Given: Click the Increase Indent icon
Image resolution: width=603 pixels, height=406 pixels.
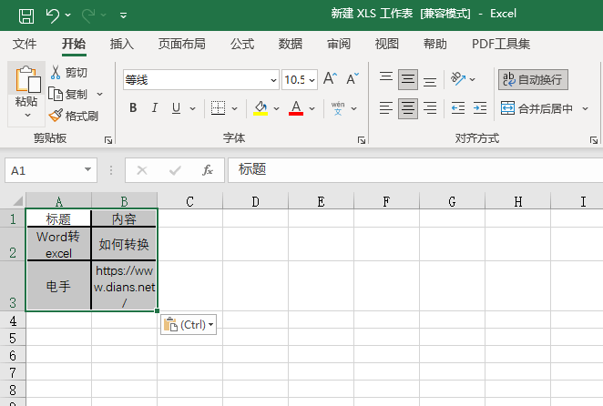Looking at the screenshot, I should [x=480, y=108].
